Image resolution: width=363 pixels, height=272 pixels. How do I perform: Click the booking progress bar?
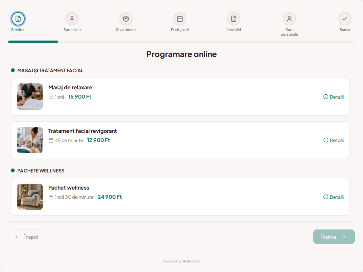point(181,42)
